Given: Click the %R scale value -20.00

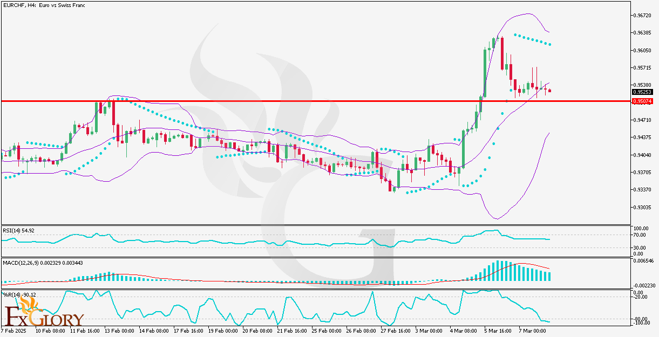Looking at the screenshot, I should coord(641,298).
